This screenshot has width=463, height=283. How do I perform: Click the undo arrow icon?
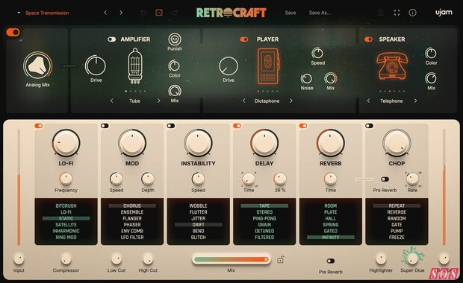tap(143, 13)
